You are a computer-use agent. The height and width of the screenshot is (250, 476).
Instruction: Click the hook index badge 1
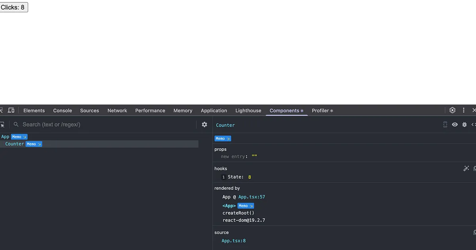tap(223, 177)
